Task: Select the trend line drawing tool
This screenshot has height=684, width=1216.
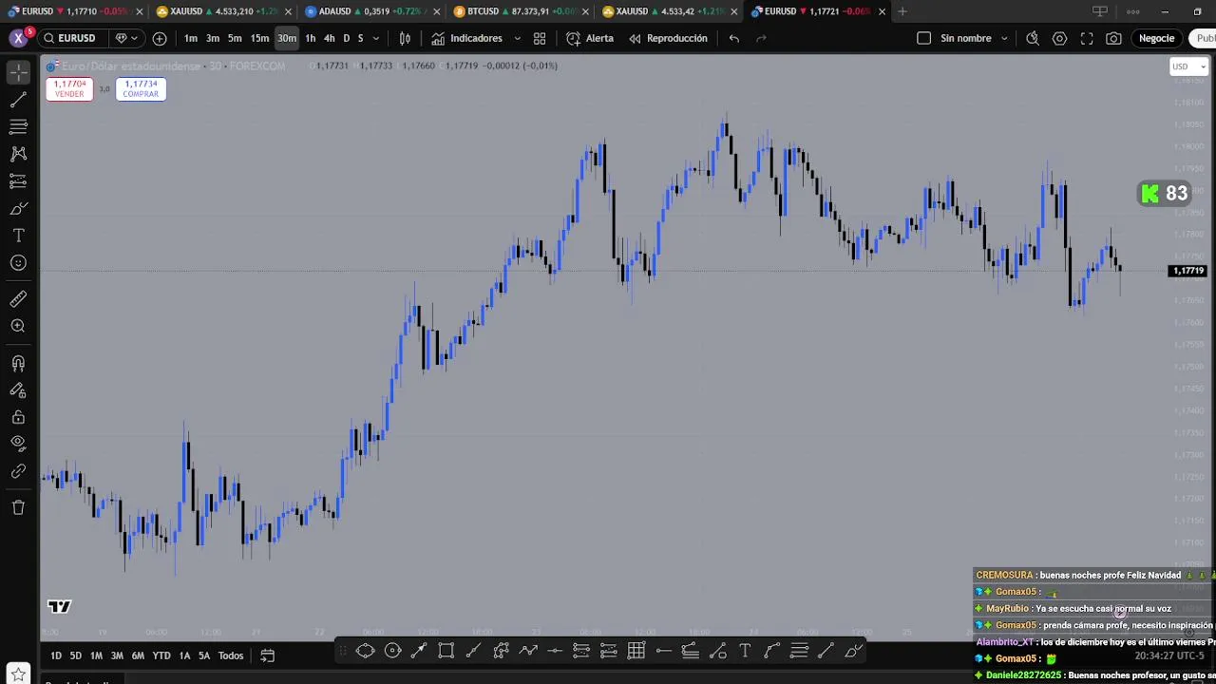Action: tap(18, 99)
